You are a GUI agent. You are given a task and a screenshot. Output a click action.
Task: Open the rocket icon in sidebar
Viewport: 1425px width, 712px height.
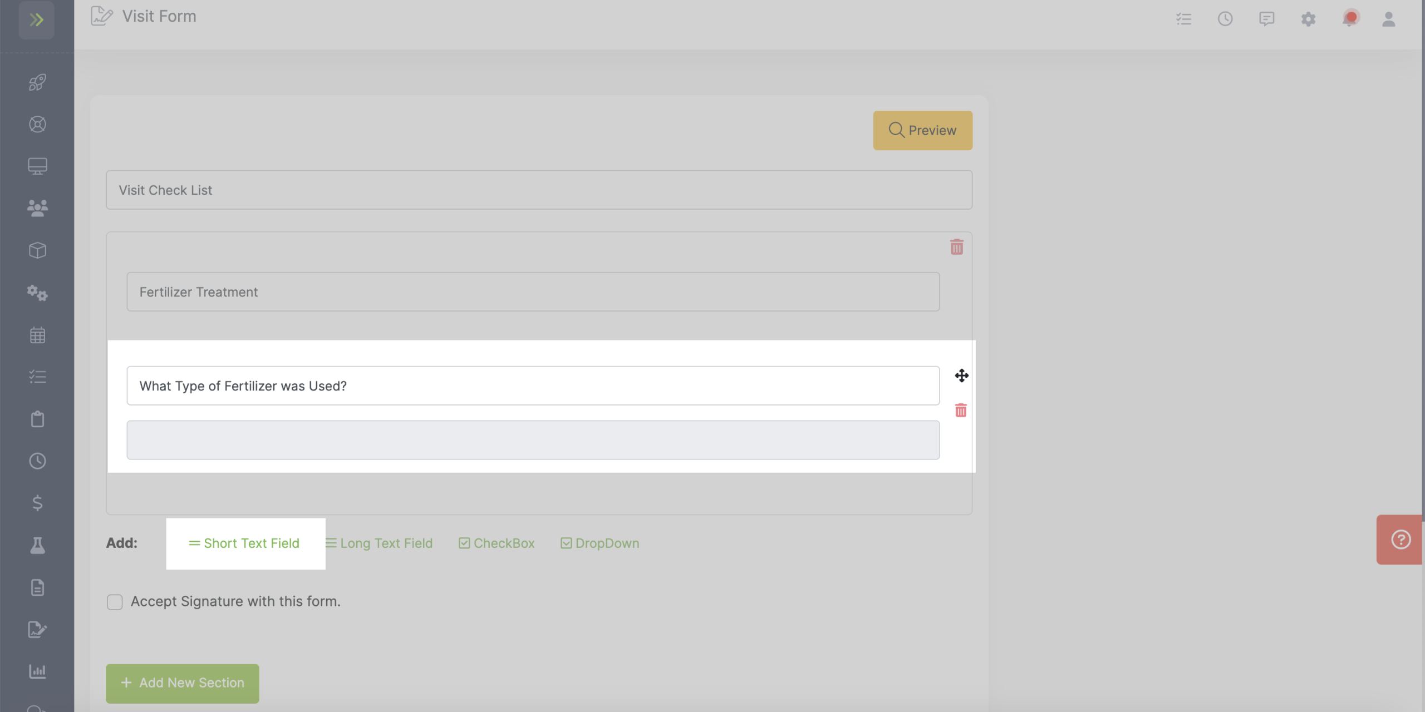point(37,82)
